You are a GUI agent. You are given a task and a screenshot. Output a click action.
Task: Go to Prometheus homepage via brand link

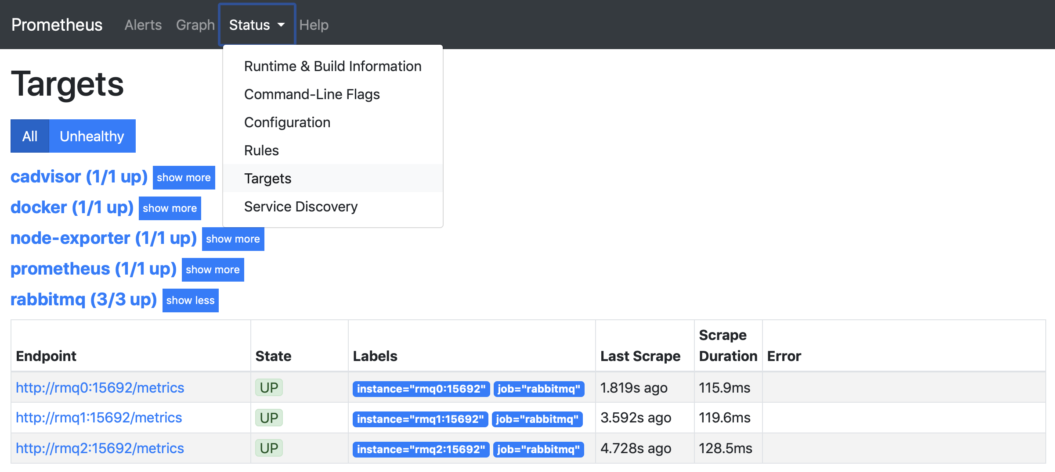coord(56,25)
